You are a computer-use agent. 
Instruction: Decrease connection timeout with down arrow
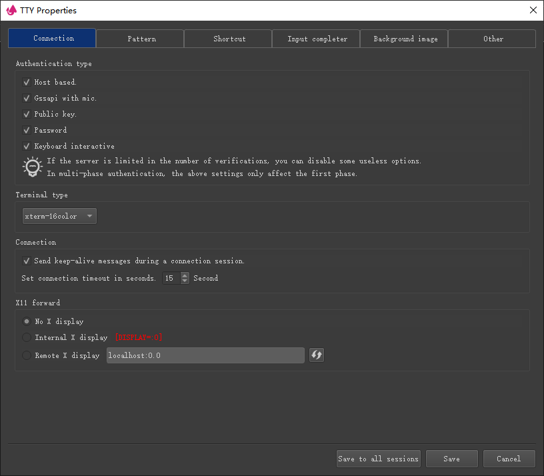pyautogui.click(x=185, y=281)
